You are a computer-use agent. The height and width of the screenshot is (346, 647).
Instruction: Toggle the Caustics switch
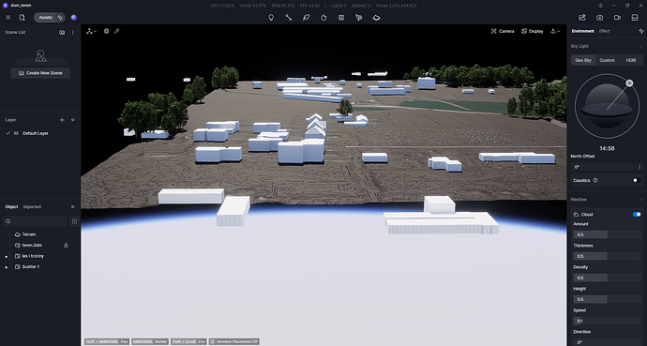pos(637,180)
